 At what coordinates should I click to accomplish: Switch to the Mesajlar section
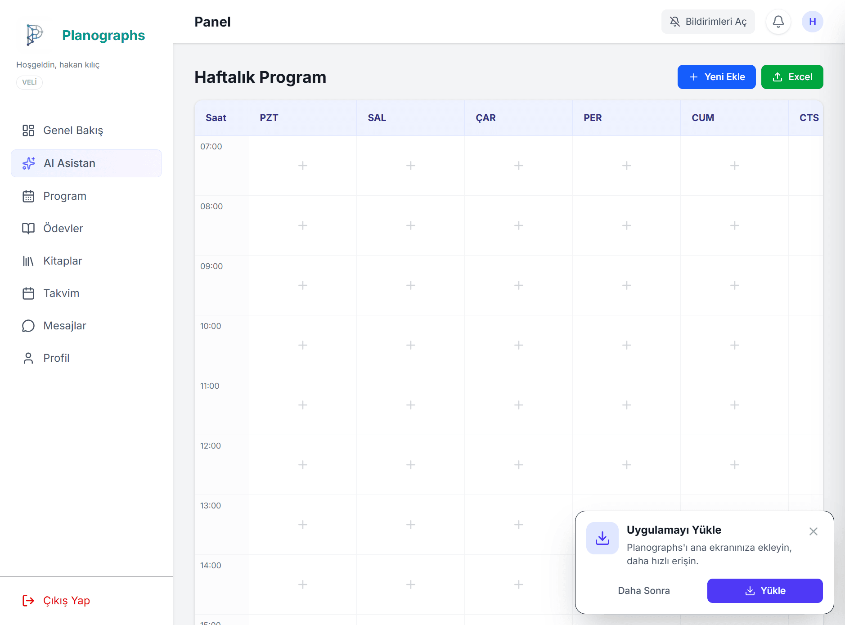click(65, 325)
